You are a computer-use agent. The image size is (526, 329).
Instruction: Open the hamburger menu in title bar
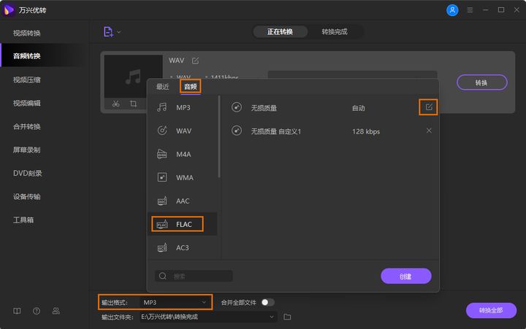470,10
